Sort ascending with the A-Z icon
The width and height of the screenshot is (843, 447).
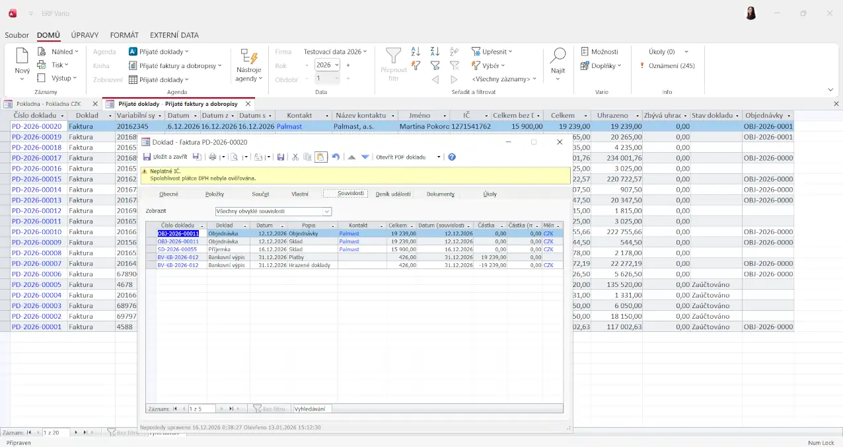click(416, 52)
